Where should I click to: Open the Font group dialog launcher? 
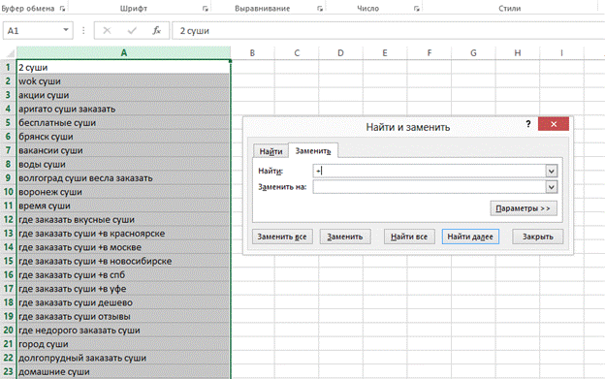[206, 9]
